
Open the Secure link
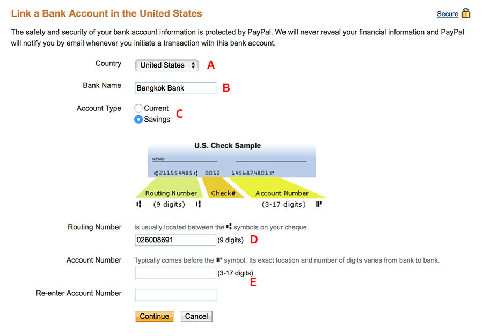pos(448,14)
